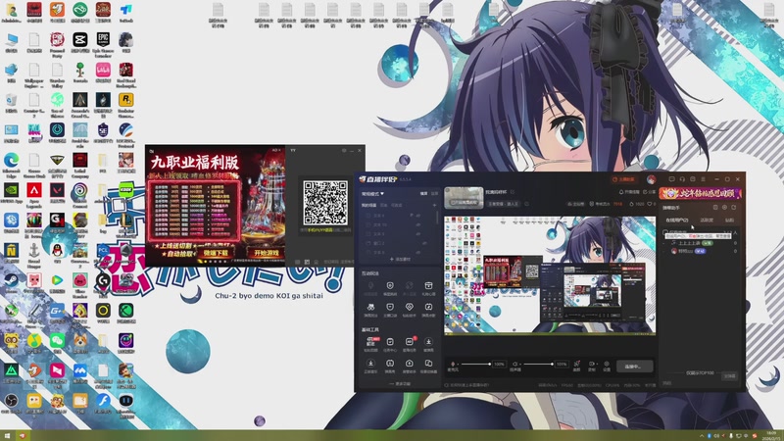784x441 pixels.
Task: Click the microphone volume slider
Action: click(475, 364)
